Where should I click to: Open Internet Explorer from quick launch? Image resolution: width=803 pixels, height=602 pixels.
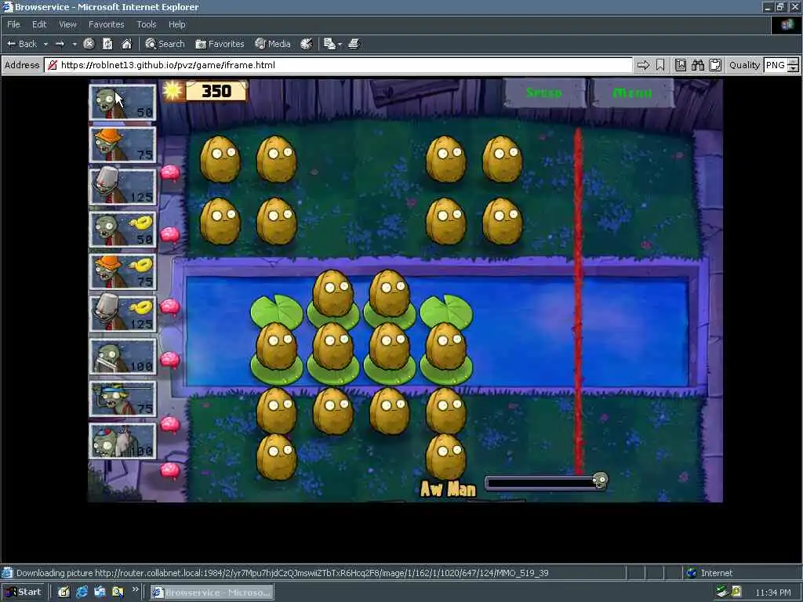tap(82, 593)
